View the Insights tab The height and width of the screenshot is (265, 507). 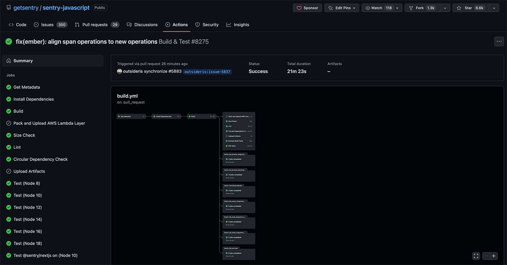(238, 25)
